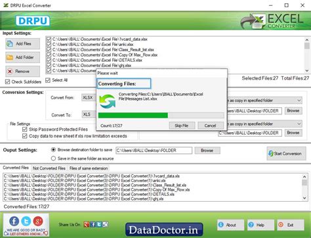Click Skip File in the Please wait dialog
This screenshot has width=311, height=238.
[x=182, y=126]
